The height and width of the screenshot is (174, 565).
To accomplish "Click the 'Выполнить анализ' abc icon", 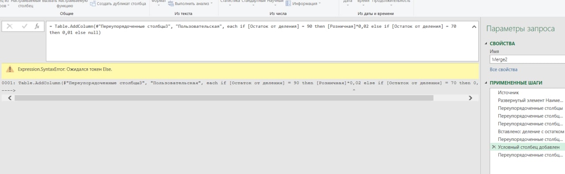I will pos(171,3).
